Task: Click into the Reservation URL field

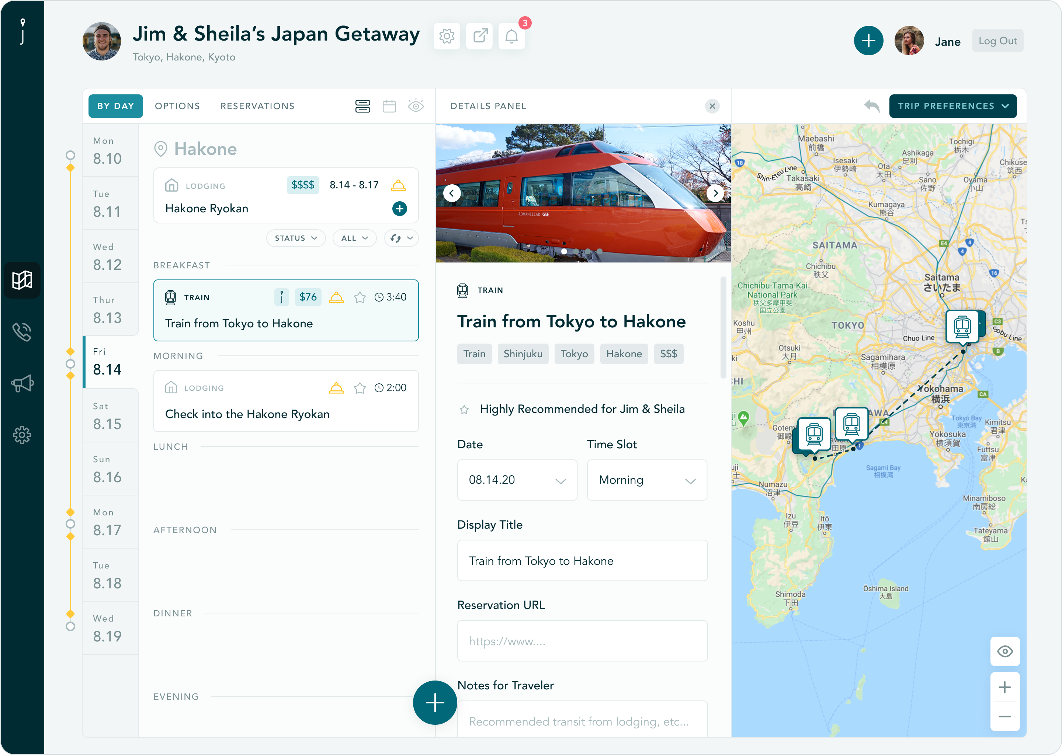Action: pos(582,641)
